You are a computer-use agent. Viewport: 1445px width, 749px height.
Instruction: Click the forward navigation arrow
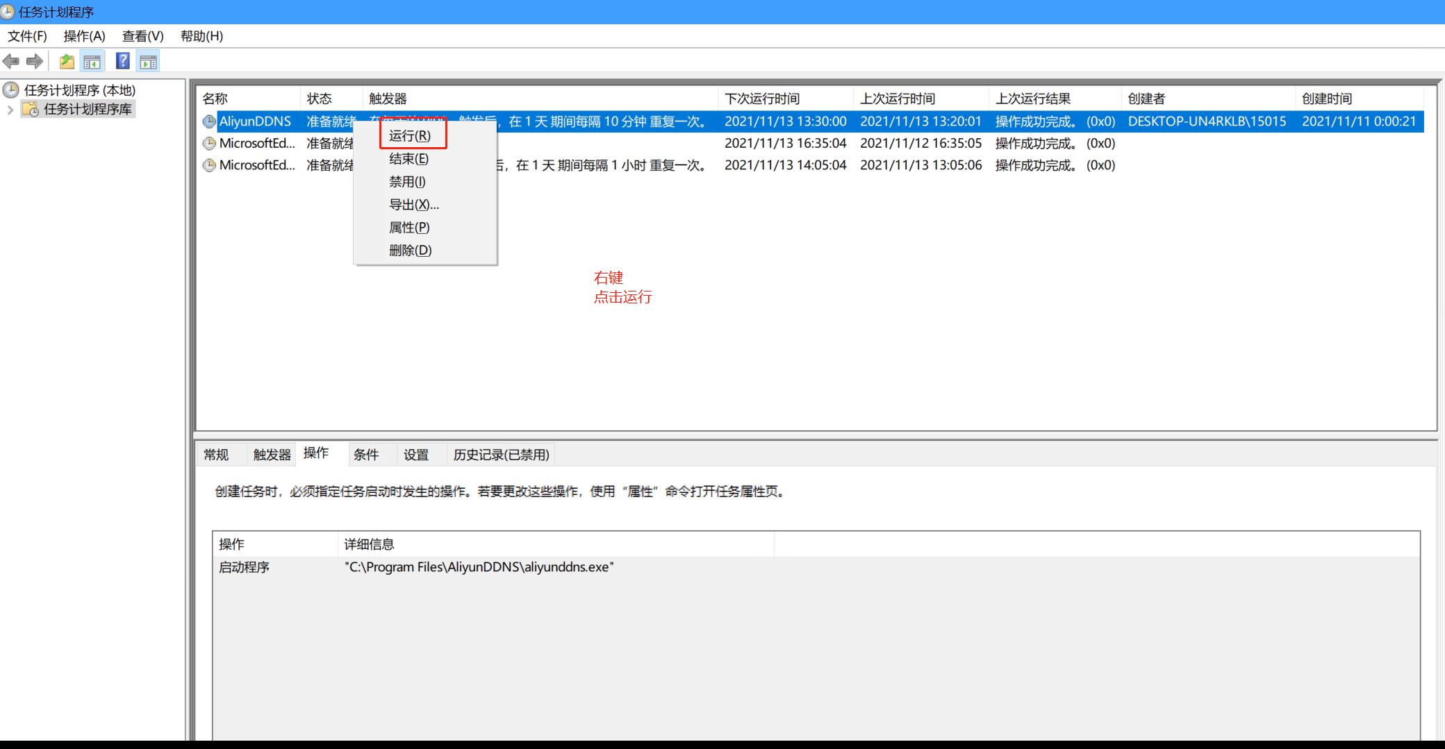pos(33,61)
